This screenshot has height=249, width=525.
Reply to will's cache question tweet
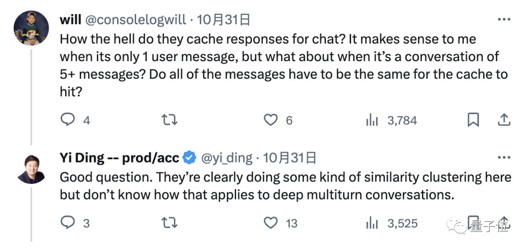tap(67, 120)
